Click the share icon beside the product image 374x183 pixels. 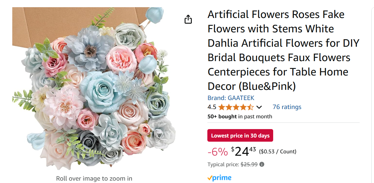[188, 19]
